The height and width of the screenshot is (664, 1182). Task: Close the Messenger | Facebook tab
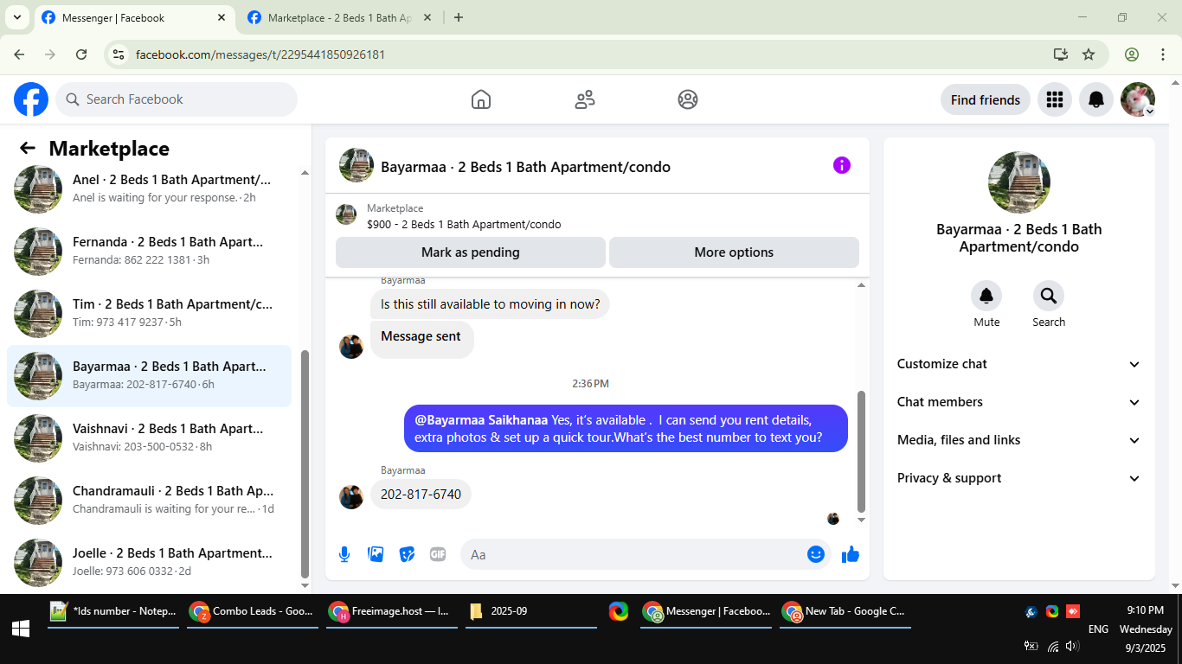click(222, 17)
